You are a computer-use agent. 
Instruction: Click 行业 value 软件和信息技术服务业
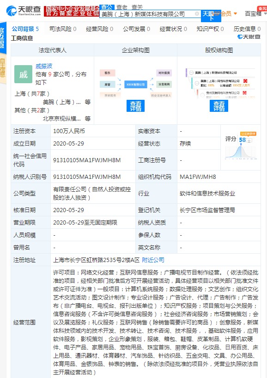207,194
